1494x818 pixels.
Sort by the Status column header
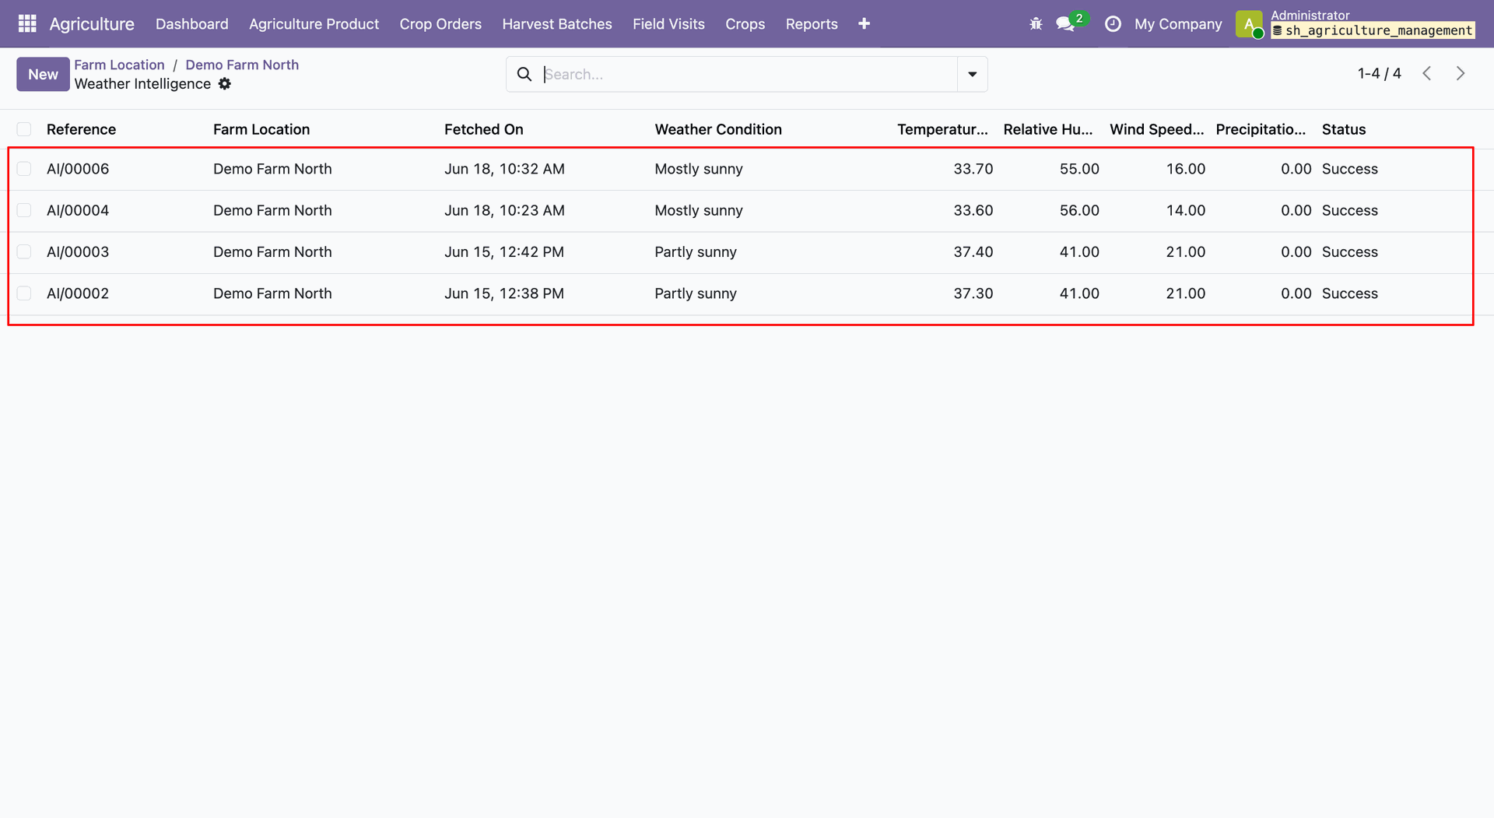click(1343, 129)
